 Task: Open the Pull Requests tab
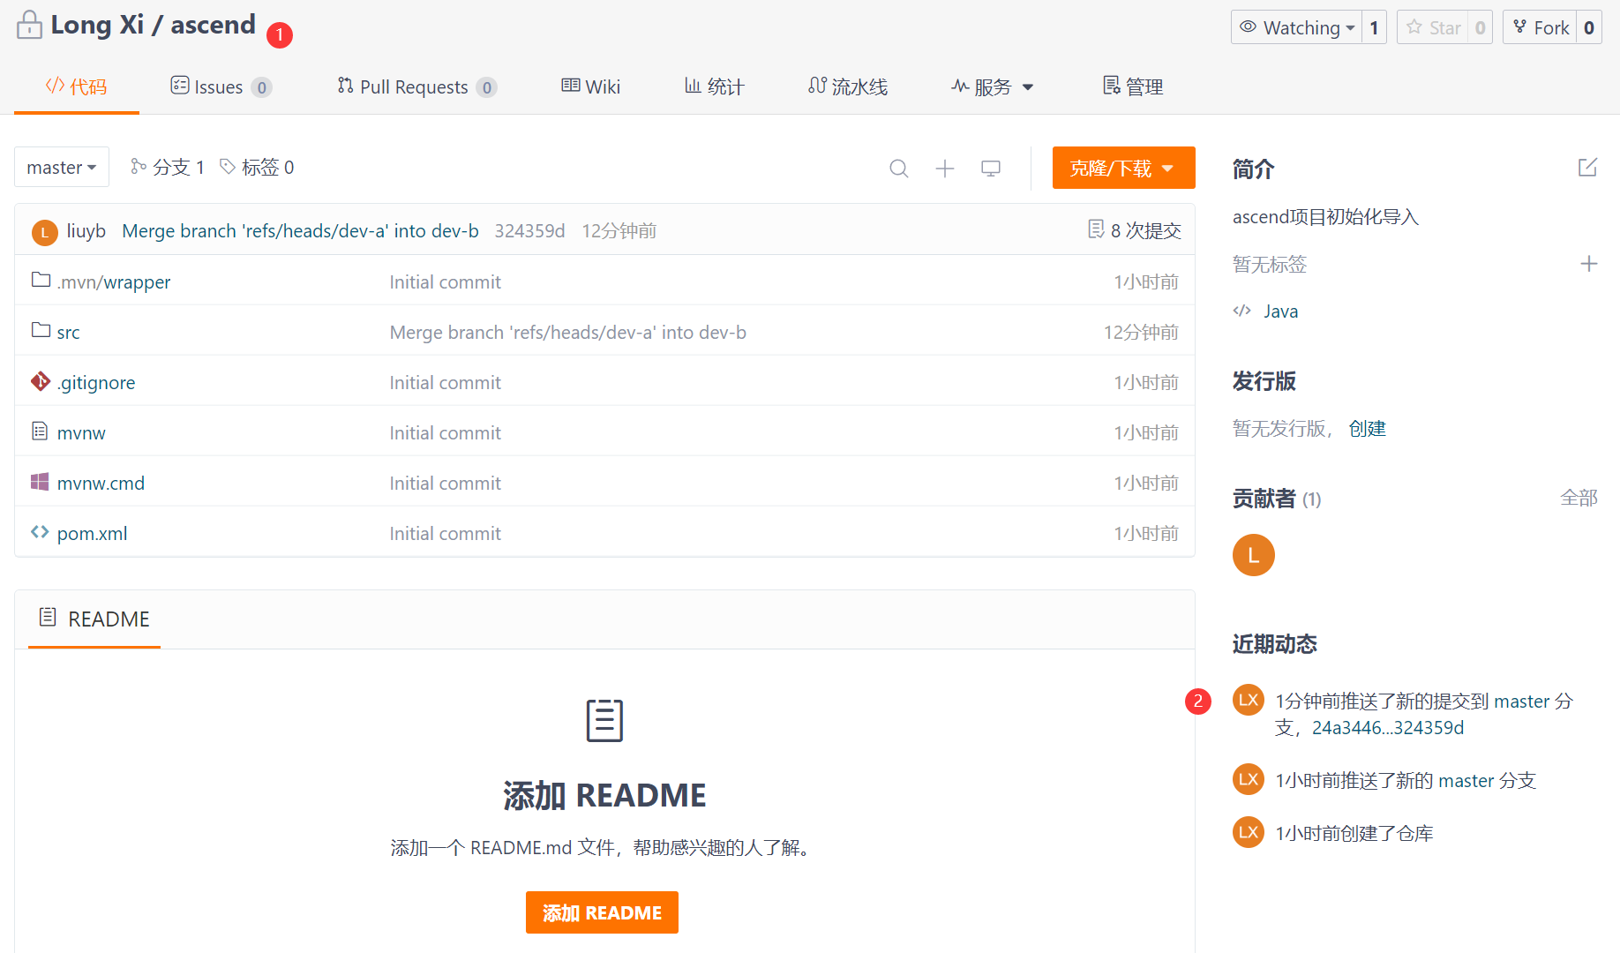pos(415,86)
